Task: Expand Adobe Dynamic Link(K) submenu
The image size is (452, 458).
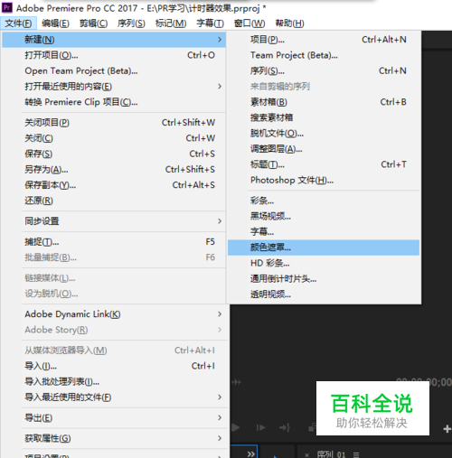Action: 114,314
